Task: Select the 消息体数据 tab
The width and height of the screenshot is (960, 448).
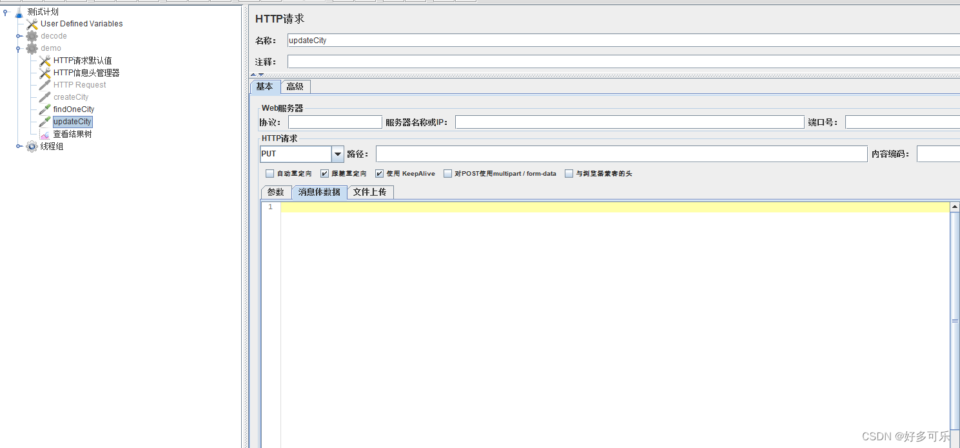Action: tap(319, 192)
